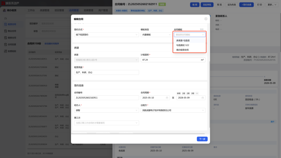Click the 发起审批 button at the top
This screenshot has height=158, width=281.
(207, 4)
